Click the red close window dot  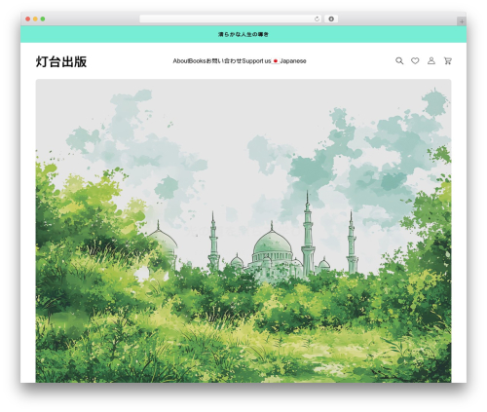click(28, 19)
